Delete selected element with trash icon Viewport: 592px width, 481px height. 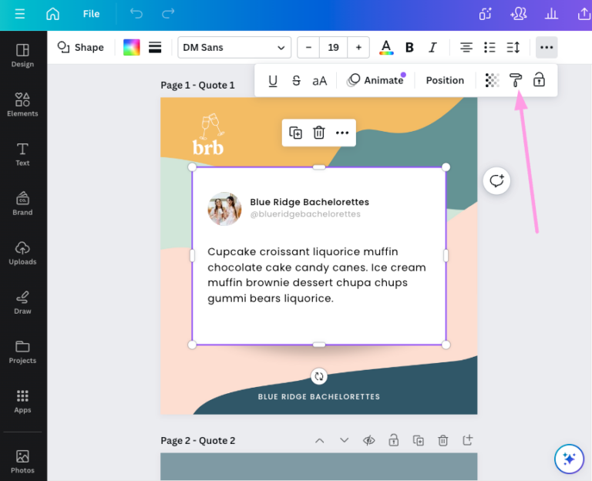click(319, 133)
